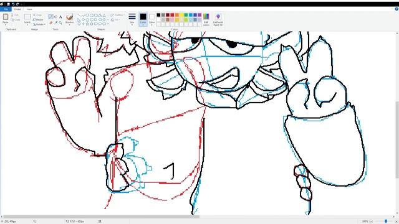
Task: Click the Brushes icon
Action: [69, 17]
